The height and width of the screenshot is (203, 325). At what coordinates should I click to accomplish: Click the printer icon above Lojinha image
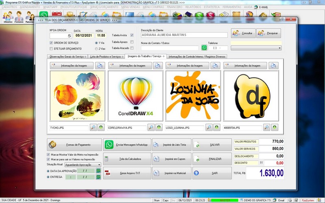pyautogui.click(x=215, y=65)
